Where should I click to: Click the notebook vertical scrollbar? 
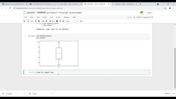pyautogui.click(x=175, y=68)
